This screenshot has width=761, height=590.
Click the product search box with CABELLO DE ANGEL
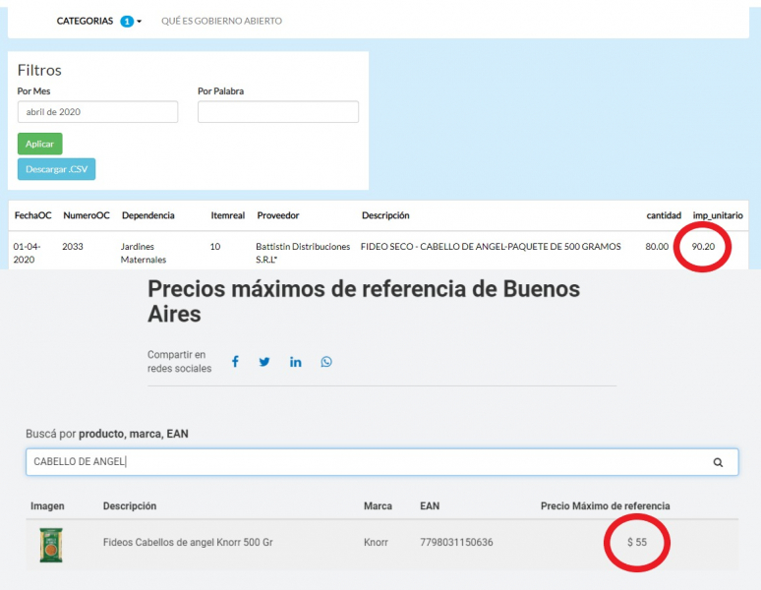pos(381,462)
